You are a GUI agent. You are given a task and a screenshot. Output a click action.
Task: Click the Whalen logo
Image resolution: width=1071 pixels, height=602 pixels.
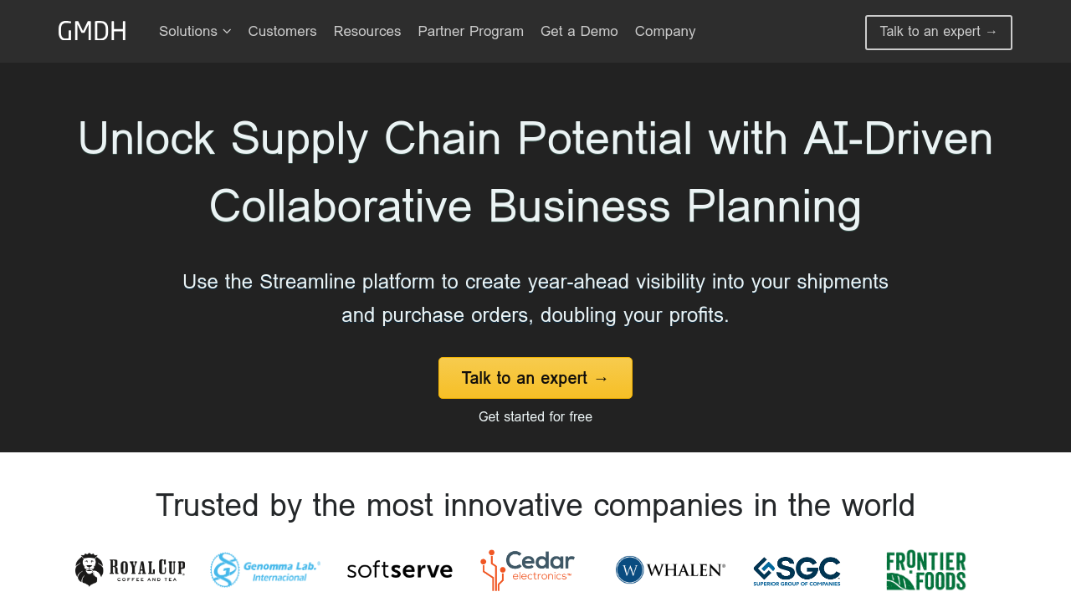(670, 570)
